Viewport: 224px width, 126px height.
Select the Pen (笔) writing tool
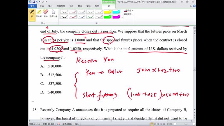[x=32, y=13]
